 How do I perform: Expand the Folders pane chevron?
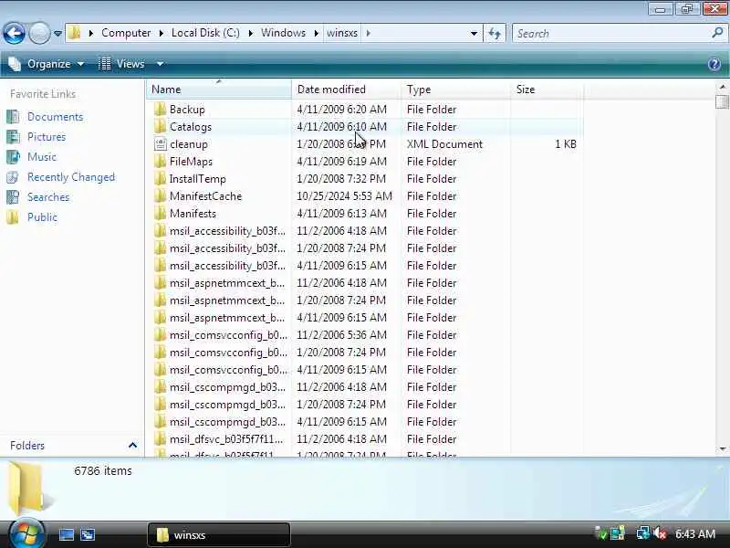(132, 446)
